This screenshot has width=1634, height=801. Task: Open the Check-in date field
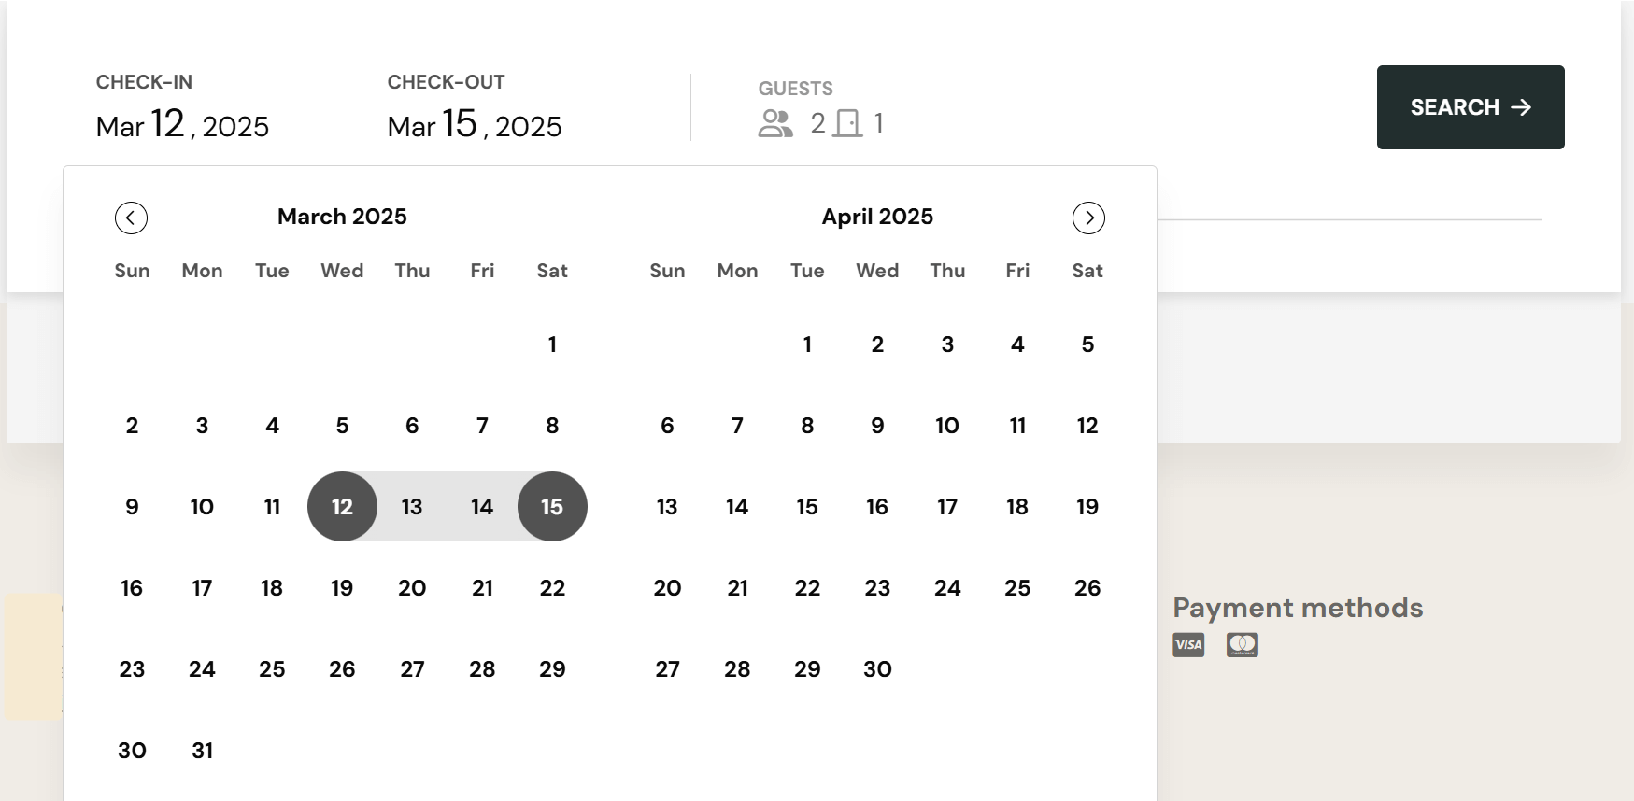tap(182, 109)
